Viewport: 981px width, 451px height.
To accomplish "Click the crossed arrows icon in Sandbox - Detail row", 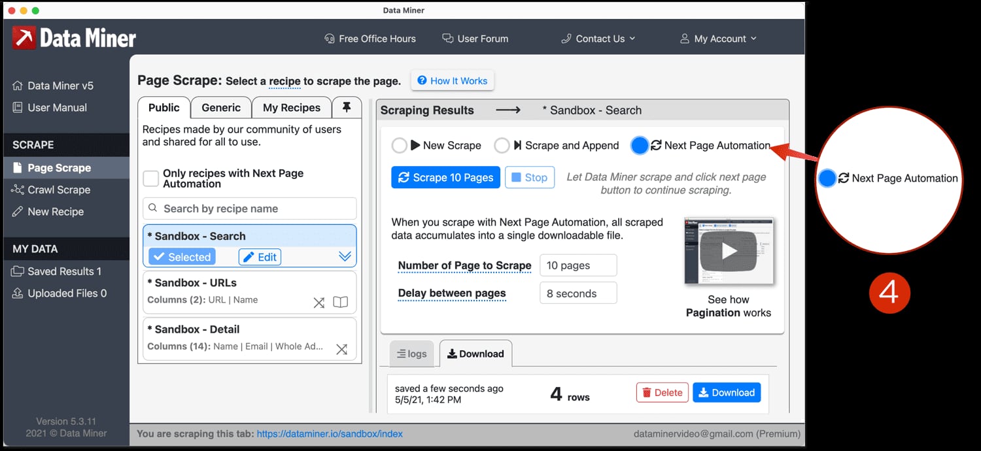I will [341, 349].
